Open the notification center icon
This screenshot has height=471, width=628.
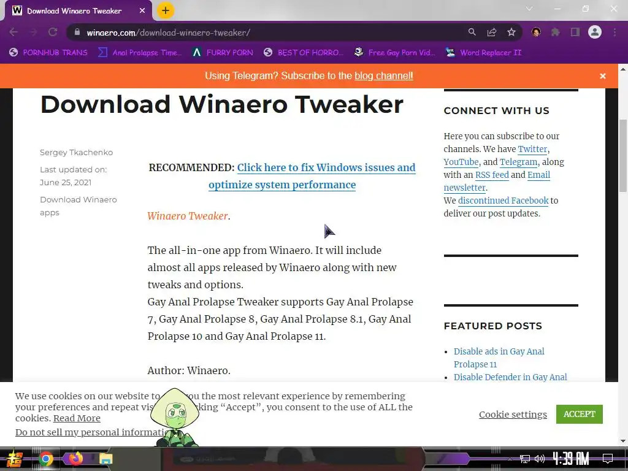click(608, 459)
